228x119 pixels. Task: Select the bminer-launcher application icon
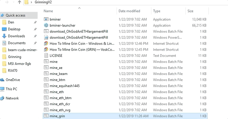[46, 25]
